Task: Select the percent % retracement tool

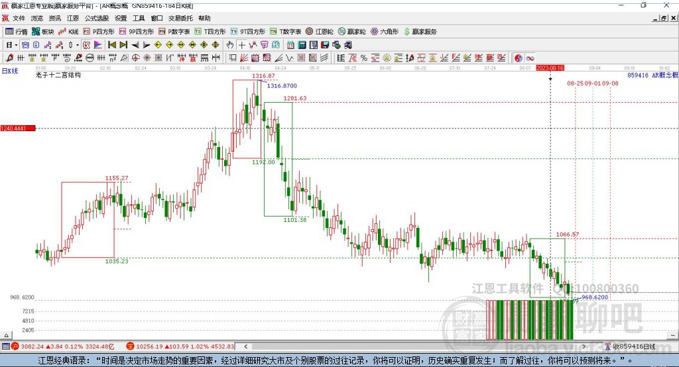Action: pos(364,58)
